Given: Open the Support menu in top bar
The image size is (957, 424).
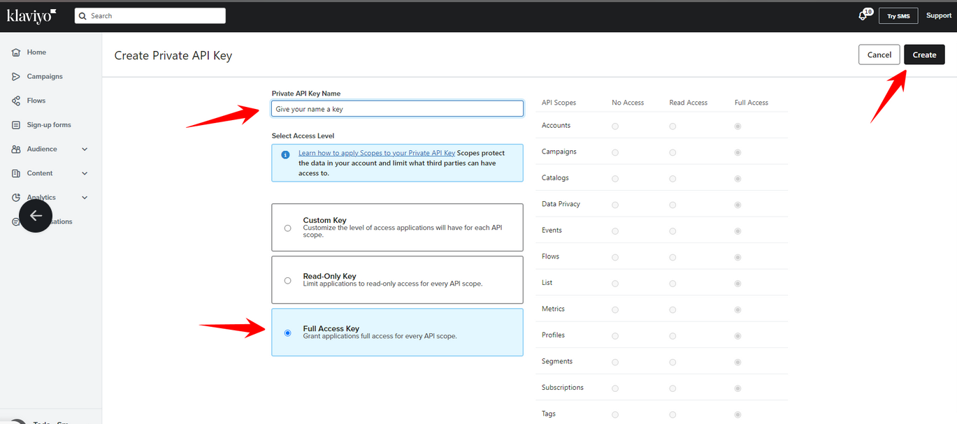Looking at the screenshot, I should pyautogui.click(x=939, y=15).
